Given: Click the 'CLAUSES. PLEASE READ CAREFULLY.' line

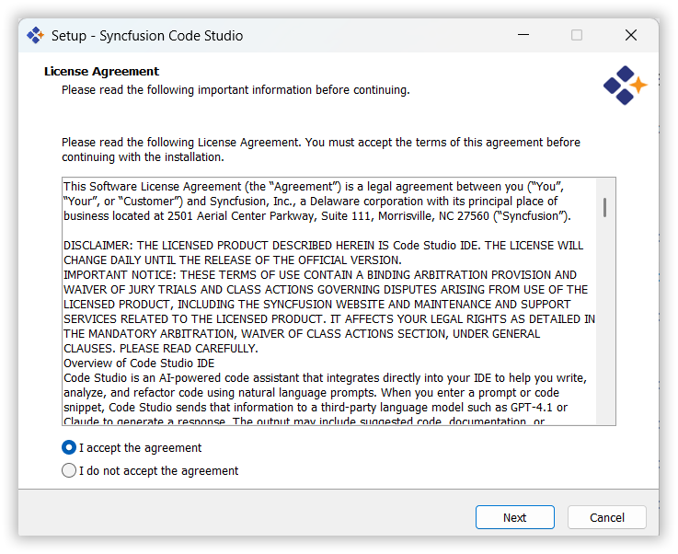Looking at the screenshot, I should pos(160,348).
